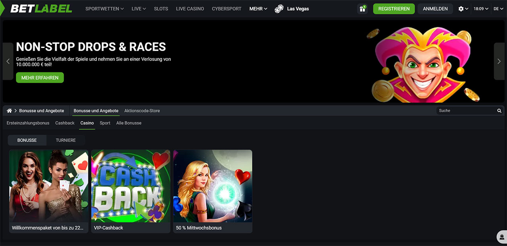The image size is (507, 246).
Task: Open the Aktionscode-Store tab
Action: [142, 111]
